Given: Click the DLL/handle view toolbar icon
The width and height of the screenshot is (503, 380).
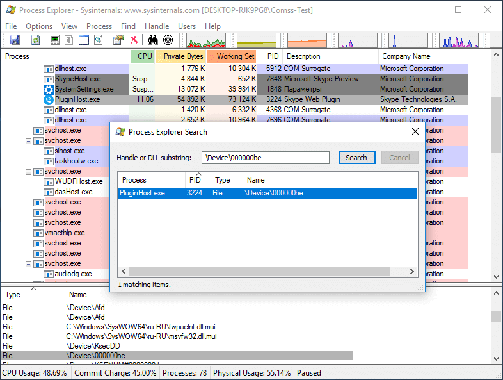Looking at the screenshot, I should (98, 40).
